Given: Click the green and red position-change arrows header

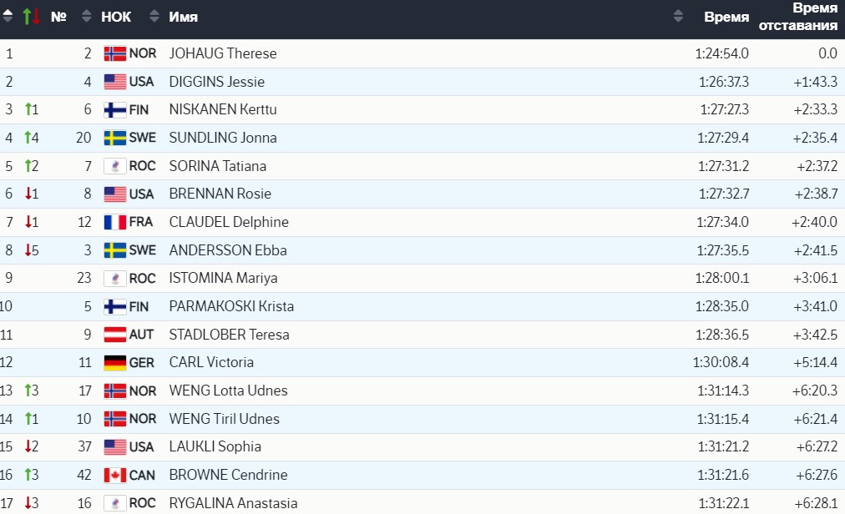Looking at the screenshot, I should (32, 17).
